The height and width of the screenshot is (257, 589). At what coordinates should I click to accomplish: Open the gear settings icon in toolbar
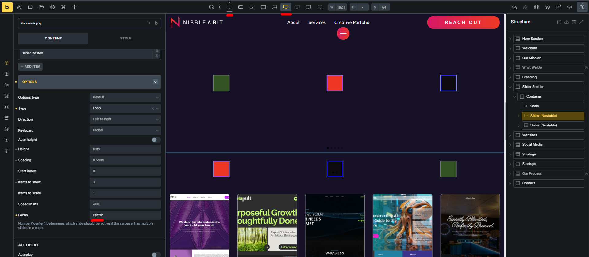pyautogui.click(x=52, y=7)
